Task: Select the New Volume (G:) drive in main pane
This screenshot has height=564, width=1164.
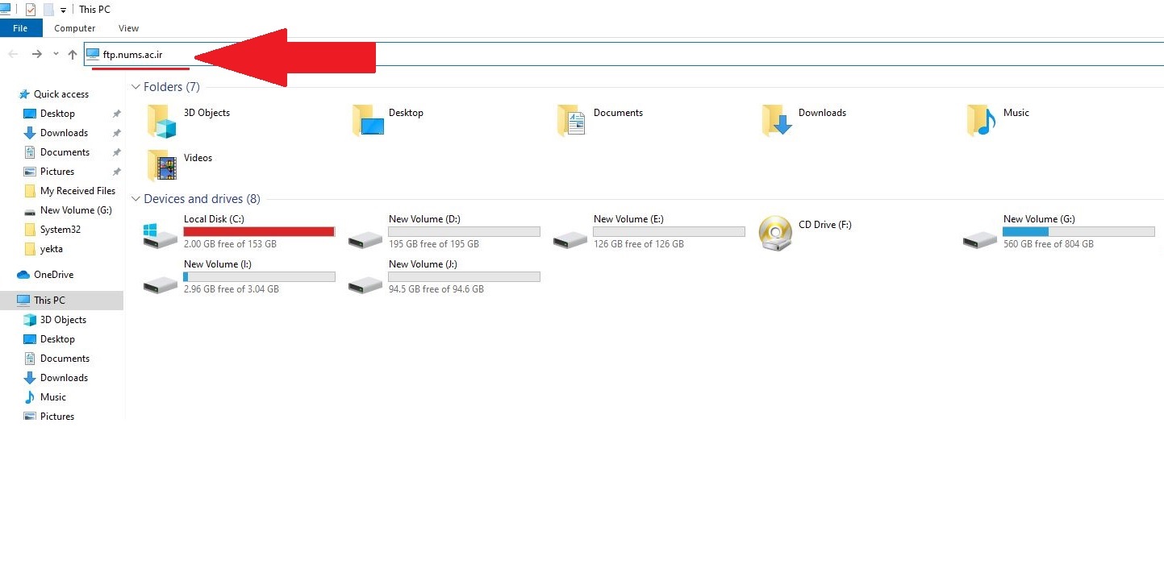Action: [979, 234]
